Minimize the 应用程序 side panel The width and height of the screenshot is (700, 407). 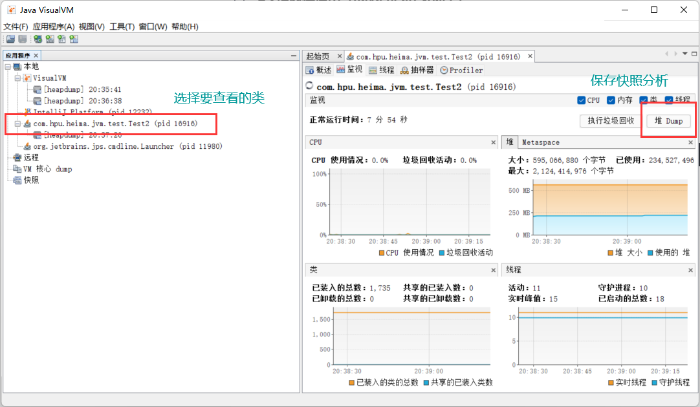(x=293, y=56)
